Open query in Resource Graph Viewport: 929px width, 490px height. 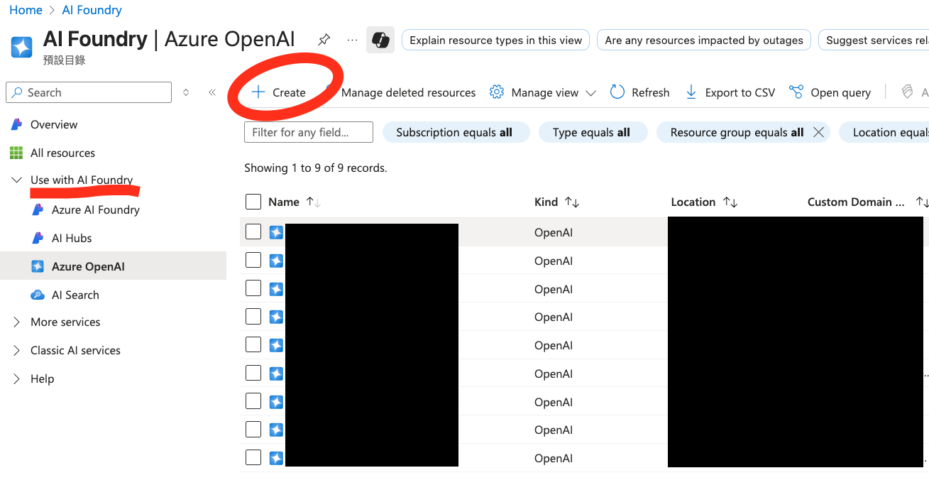coord(830,92)
